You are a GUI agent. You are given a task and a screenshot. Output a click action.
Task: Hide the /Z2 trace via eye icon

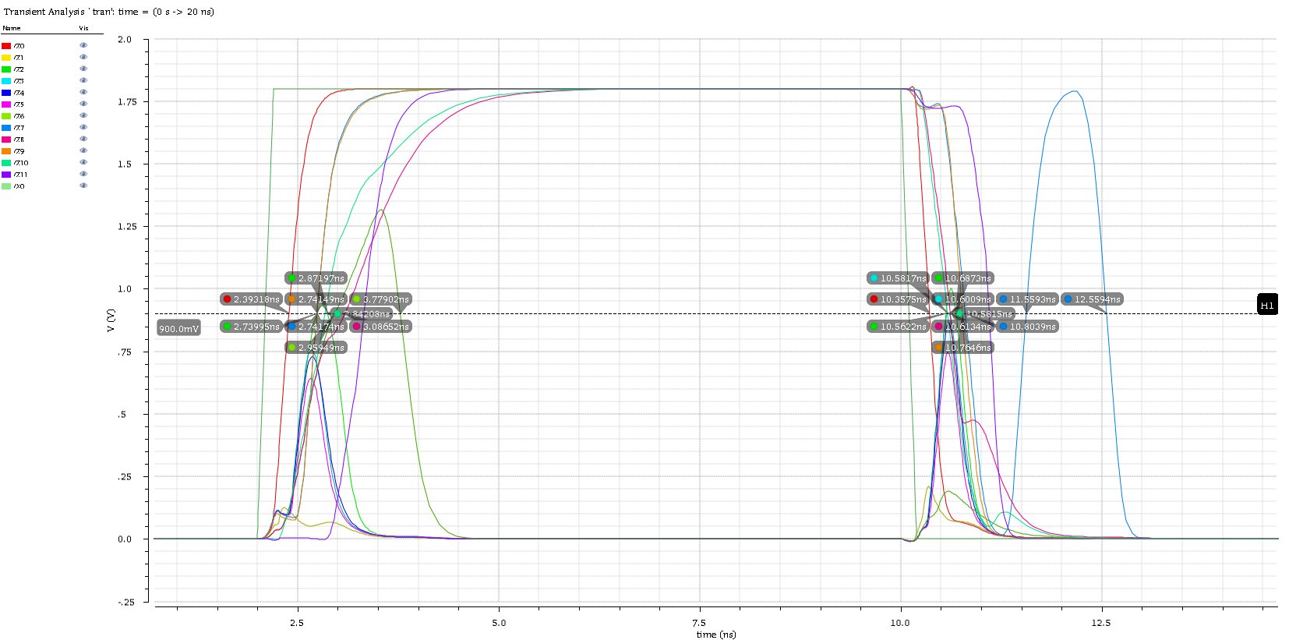pos(83,69)
